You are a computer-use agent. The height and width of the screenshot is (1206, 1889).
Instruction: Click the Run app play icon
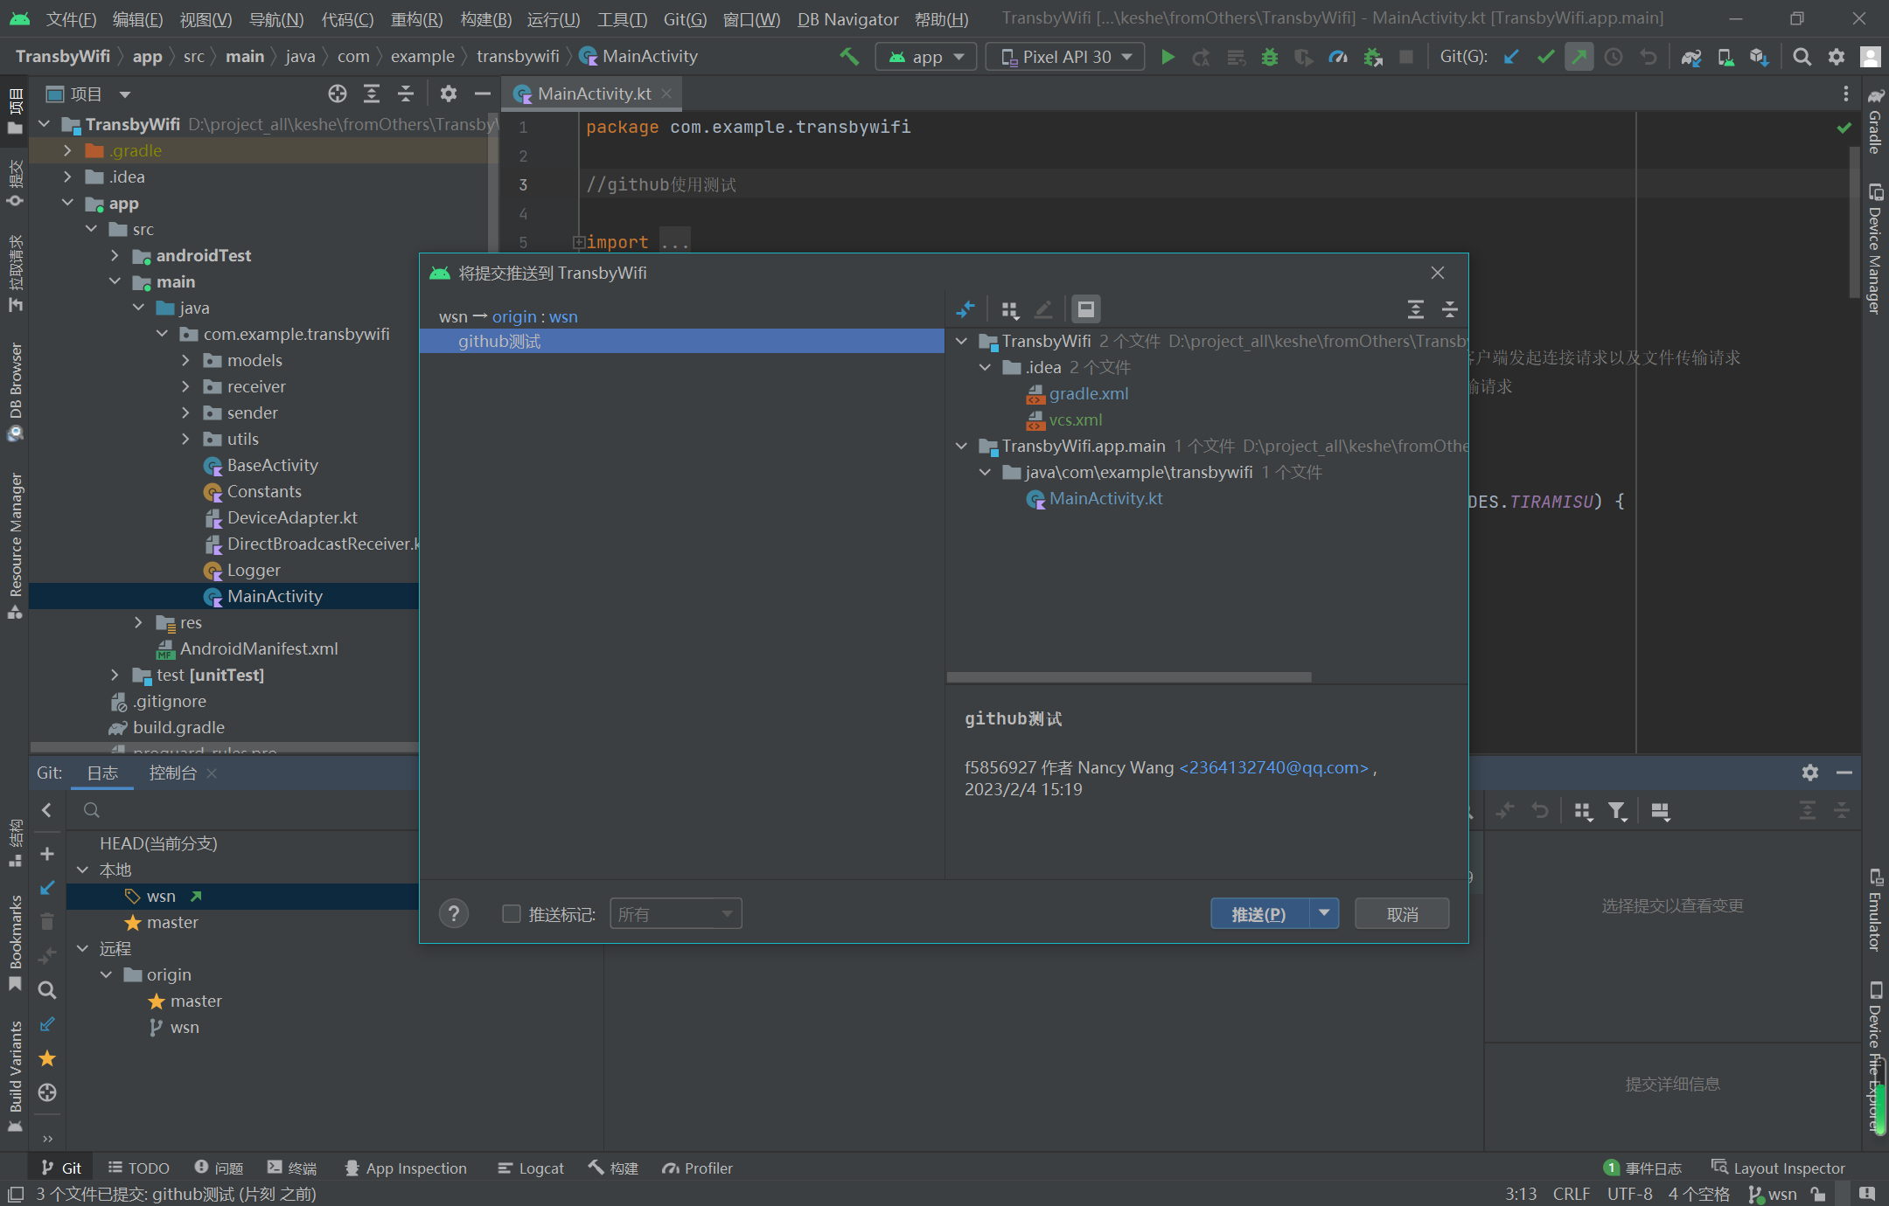coord(1167,57)
